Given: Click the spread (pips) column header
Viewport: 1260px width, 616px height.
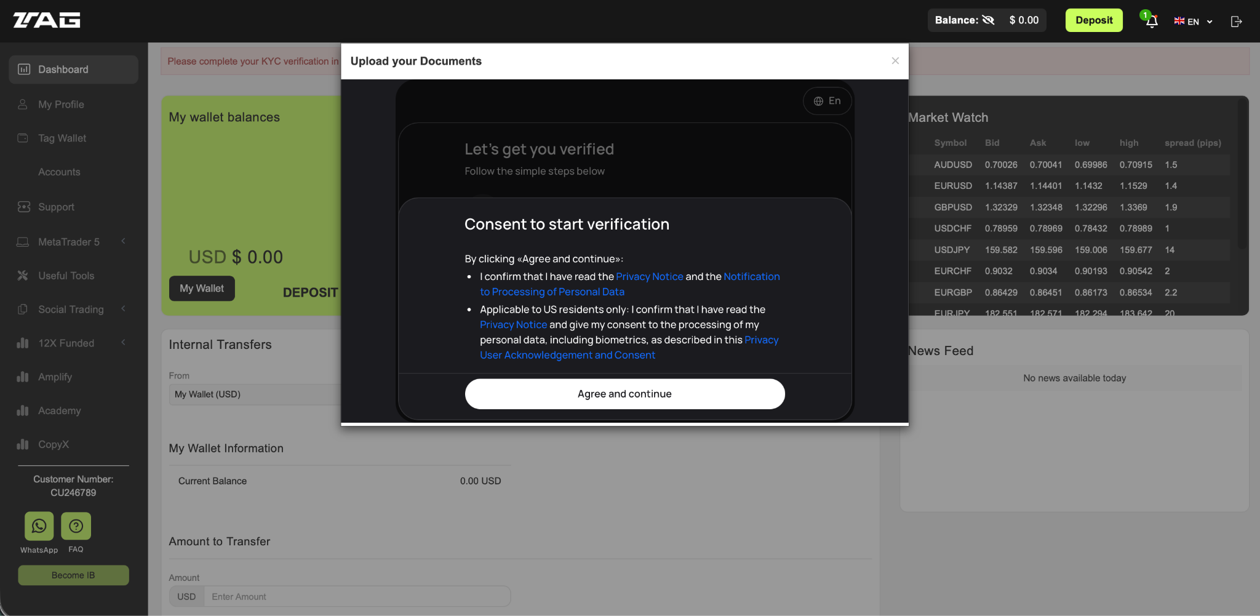Looking at the screenshot, I should point(1192,143).
